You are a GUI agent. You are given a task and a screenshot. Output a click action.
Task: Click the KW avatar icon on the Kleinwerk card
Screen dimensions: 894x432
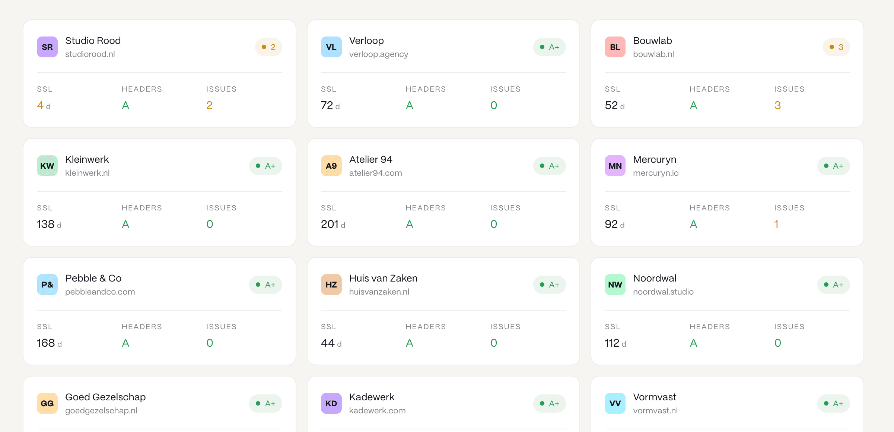click(47, 166)
